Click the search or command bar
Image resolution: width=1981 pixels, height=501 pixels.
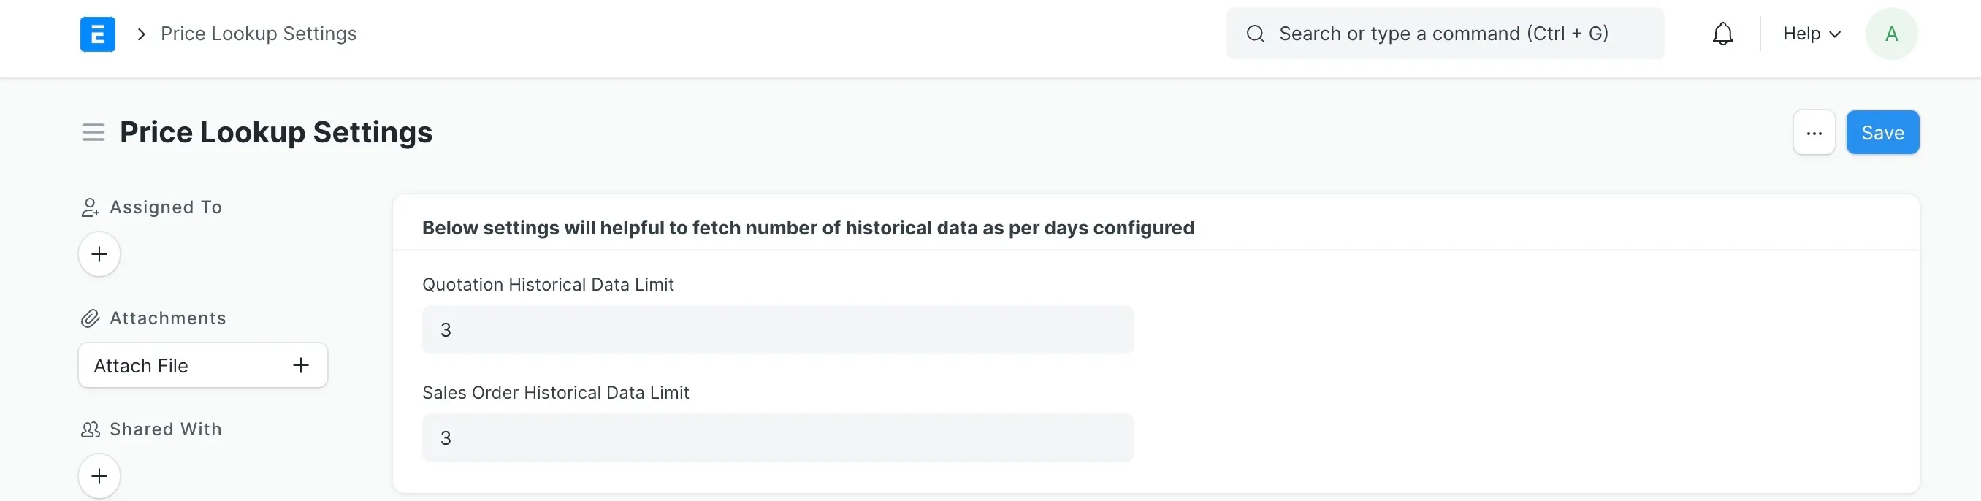[x=1445, y=34]
